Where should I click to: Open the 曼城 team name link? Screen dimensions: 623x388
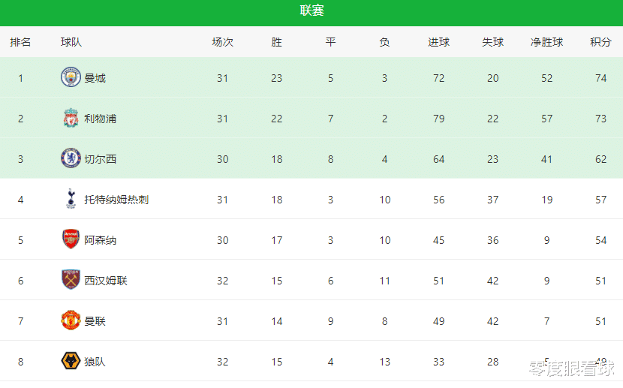[x=95, y=78]
